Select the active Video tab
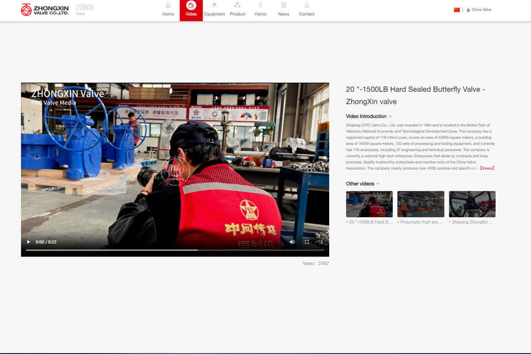 pyautogui.click(x=191, y=10)
